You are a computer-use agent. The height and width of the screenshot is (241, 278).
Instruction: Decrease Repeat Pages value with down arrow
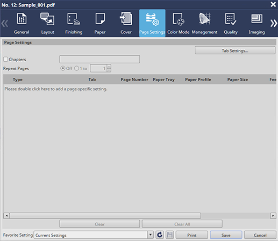coord(109,70)
